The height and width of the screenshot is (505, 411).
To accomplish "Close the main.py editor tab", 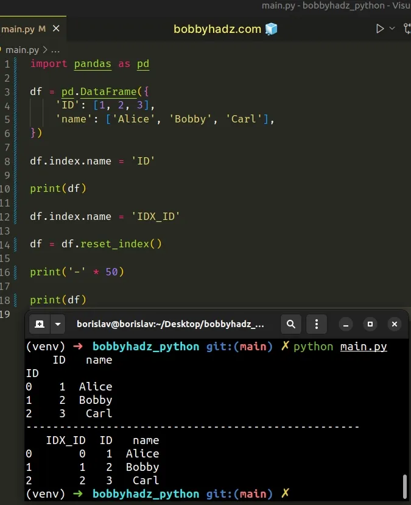I will coord(56,29).
